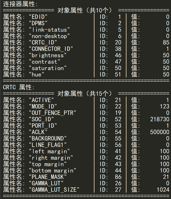Select the "PLANE_MASK" property name
Viewport: 171px width, 199px height.
48,177
